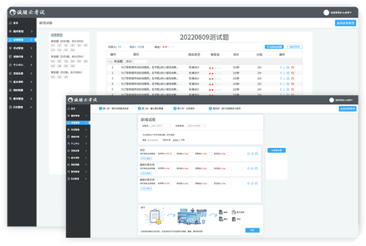Viewport: 366px width, 246px height.
Task: Click the 诚骏云考试 logo in the back window
Action: tap(27, 12)
